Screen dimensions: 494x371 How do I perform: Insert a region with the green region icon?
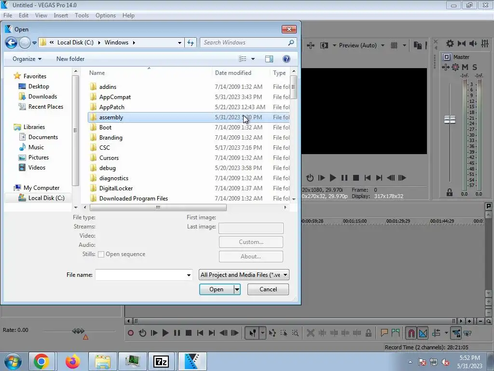[396, 333]
